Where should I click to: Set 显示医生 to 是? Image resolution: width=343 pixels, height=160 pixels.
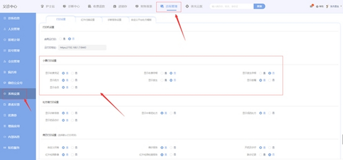pyautogui.click(x=162, y=80)
